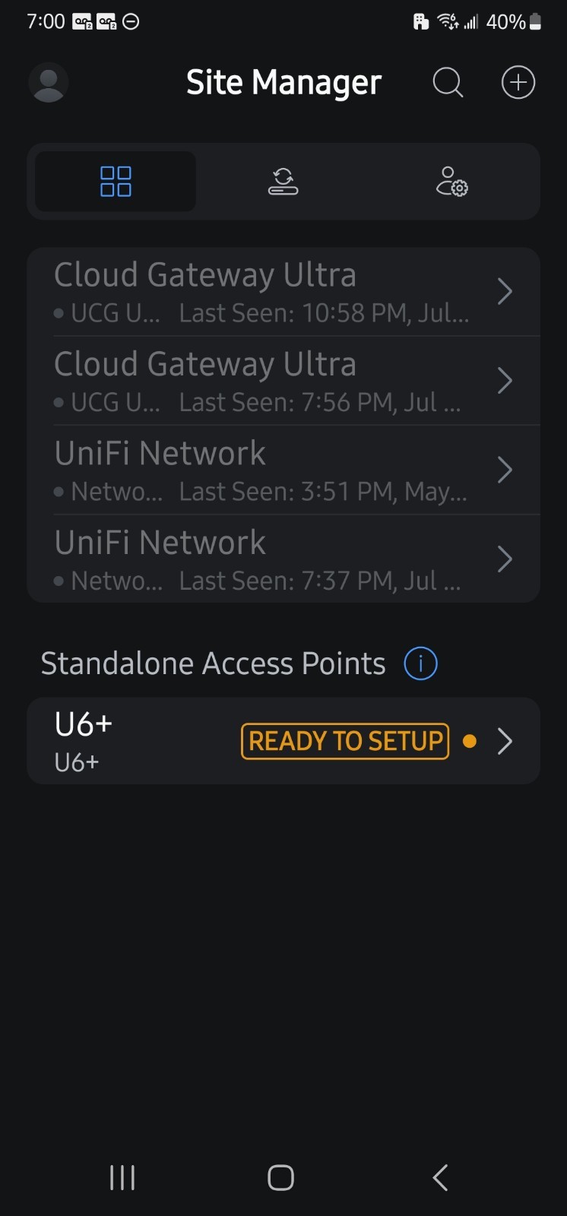
Task: Tap the READY TO SETUP badge
Action: tap(345, 741)
